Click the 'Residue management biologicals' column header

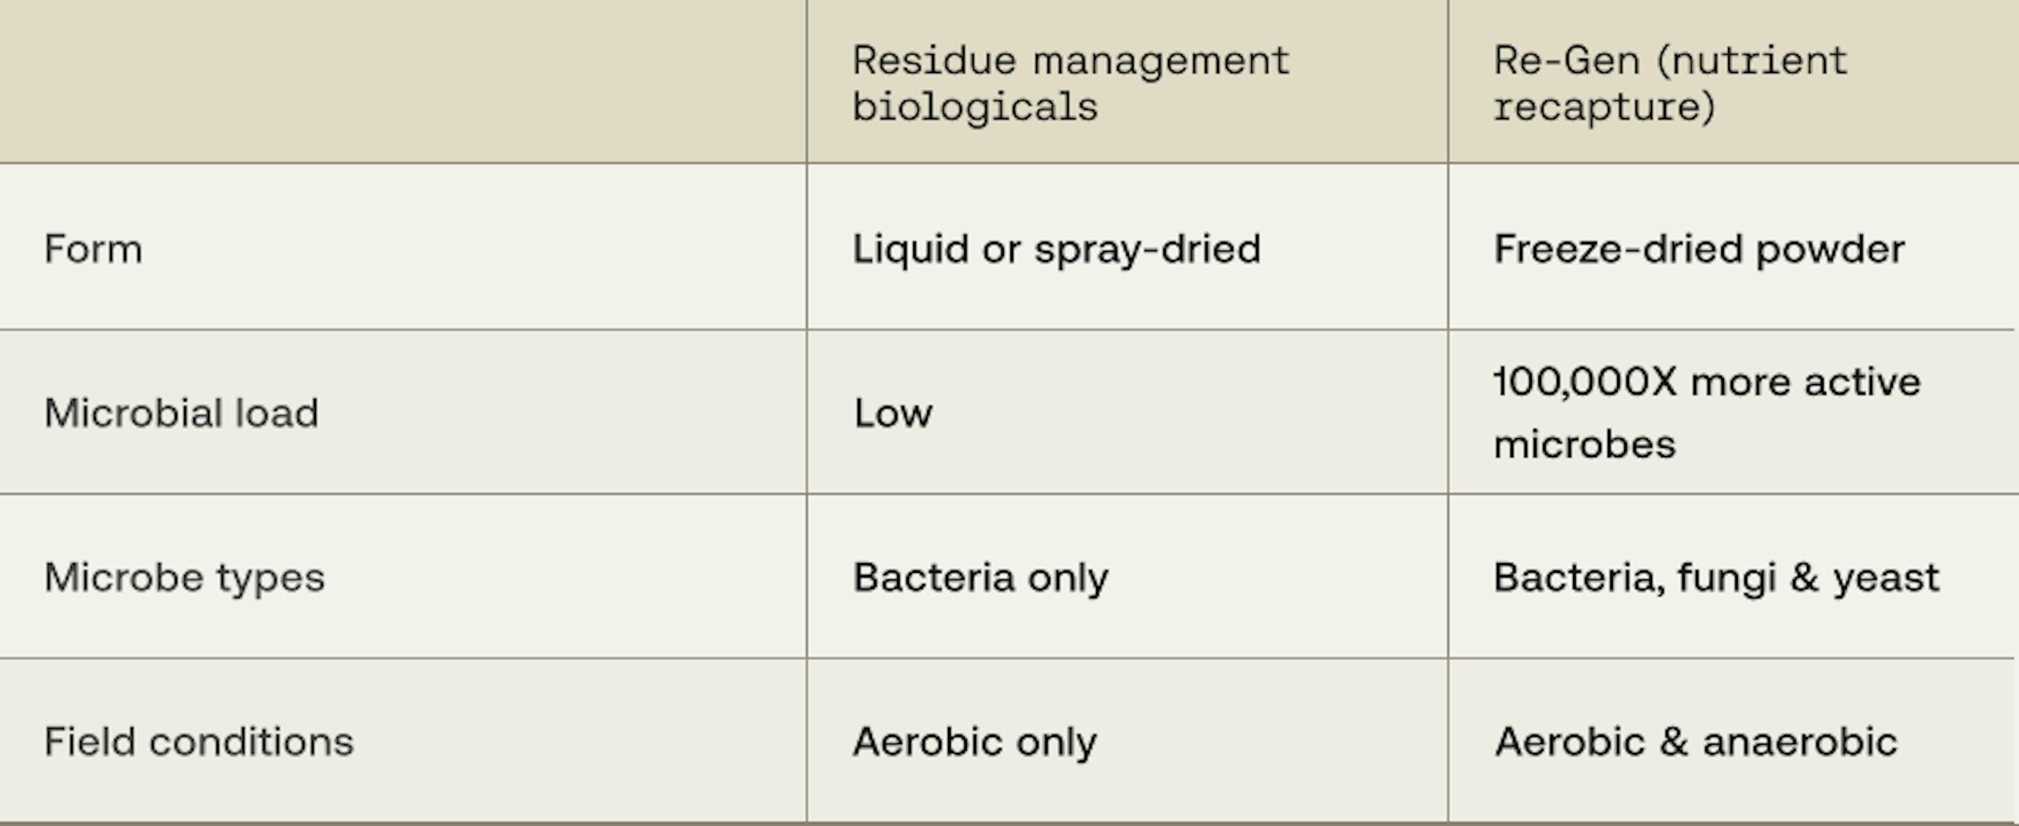point(1127,81)
